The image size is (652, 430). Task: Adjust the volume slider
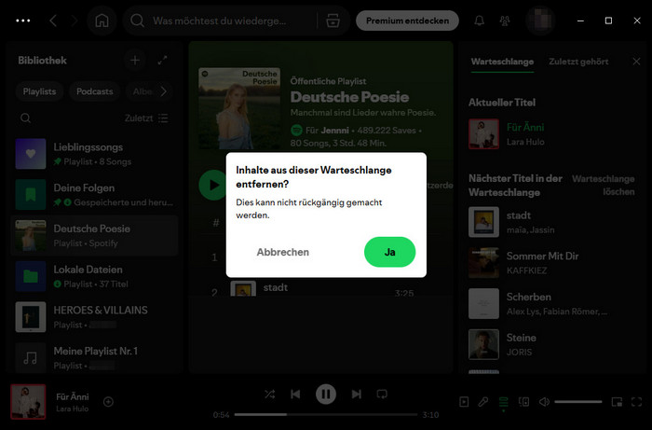coord(578,402)
